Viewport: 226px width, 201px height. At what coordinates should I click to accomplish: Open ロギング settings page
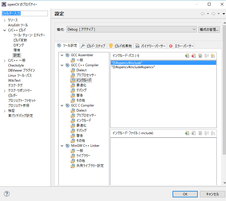coord(18,45)
